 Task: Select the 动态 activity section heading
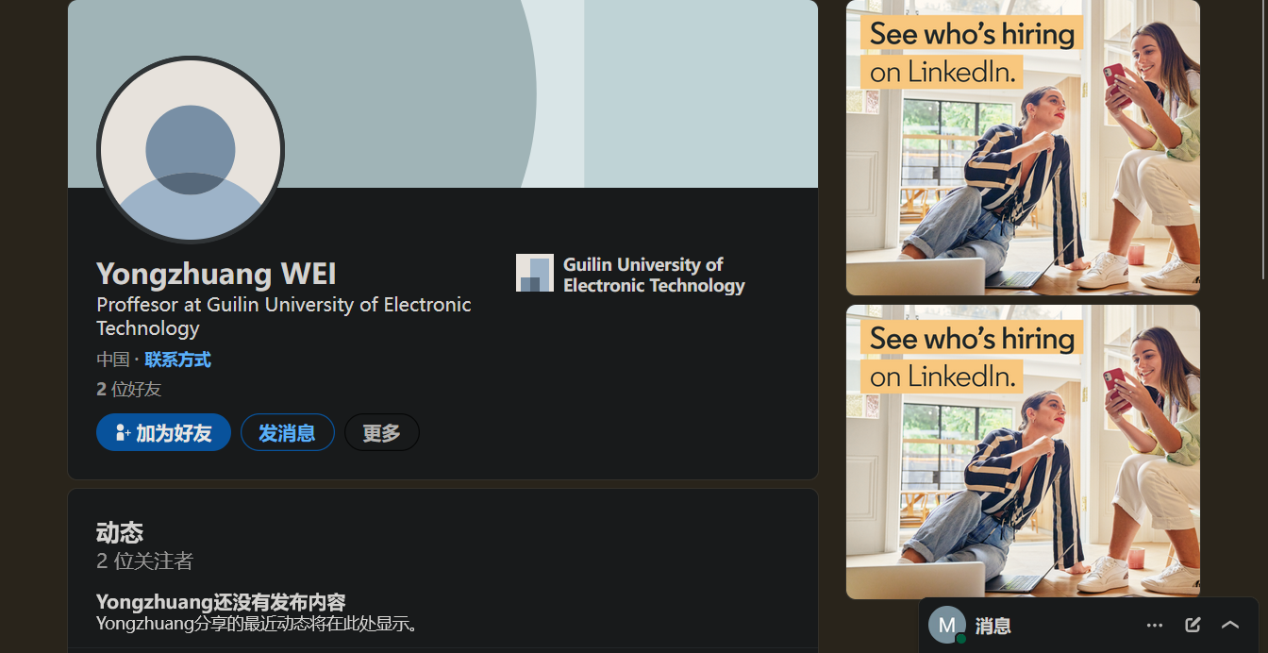tap(120, 532)
